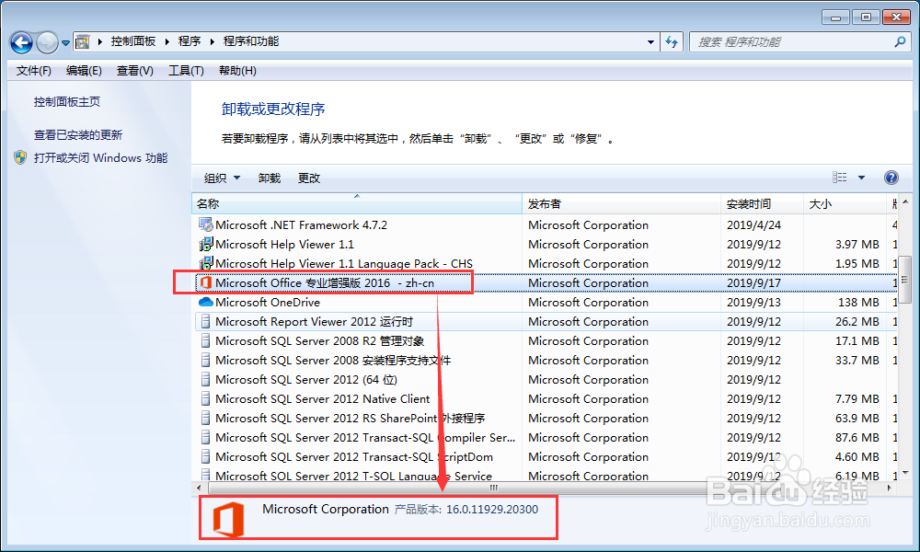Select Microsoft OneDrive entry
This screenshot has height=552, width=920.
coord(268,302)
